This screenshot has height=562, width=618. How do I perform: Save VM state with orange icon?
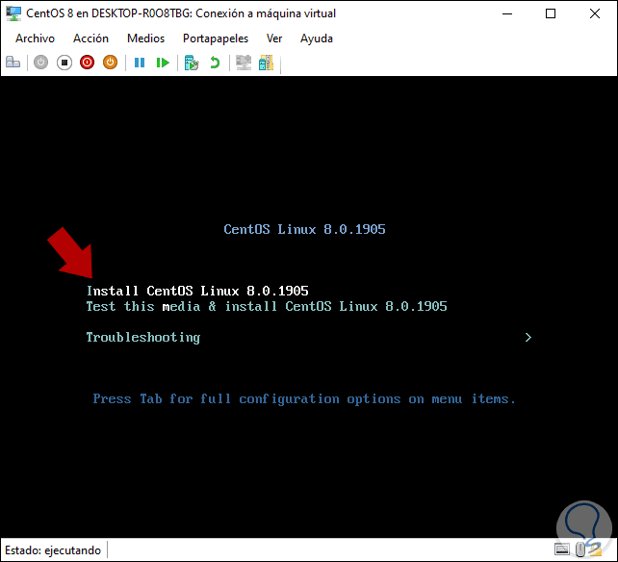(111, 63)
